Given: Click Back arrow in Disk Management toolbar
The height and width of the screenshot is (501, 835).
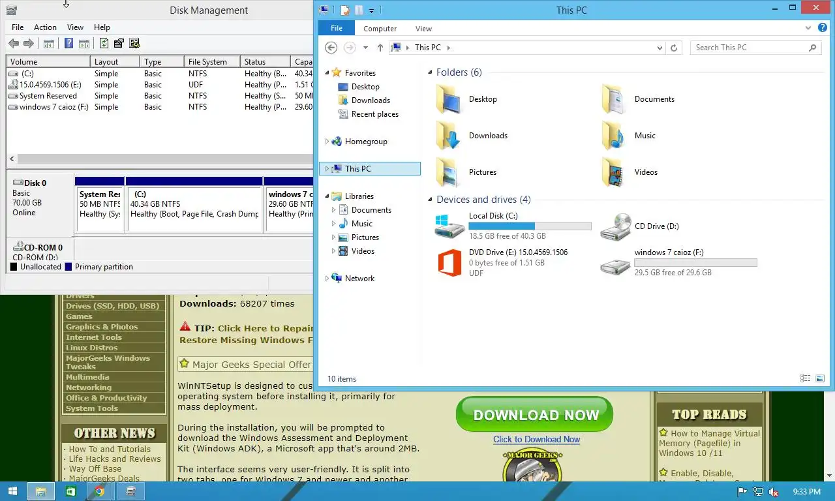Looking at the screenshot, I should (13, 44).
